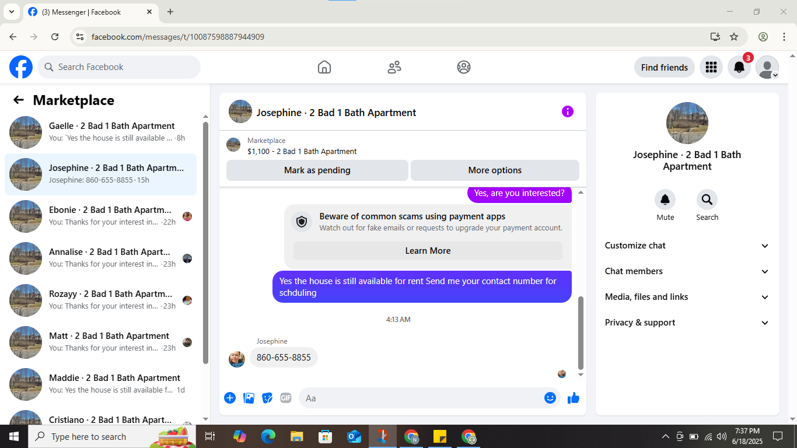Expand Privacy & support section
The width and height of the screenshot is (797, 448).
click(687, 323)
